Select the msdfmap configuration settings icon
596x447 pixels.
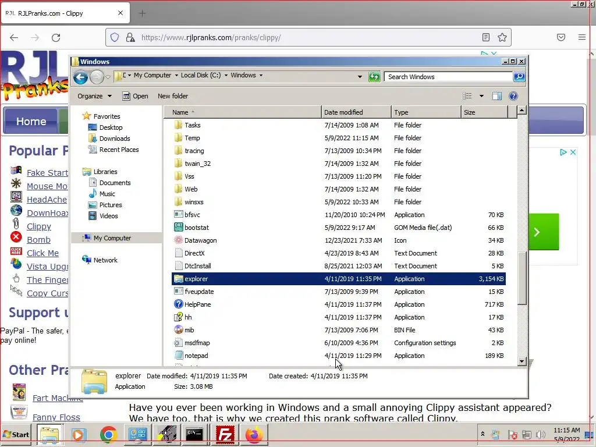pos(178,343)
